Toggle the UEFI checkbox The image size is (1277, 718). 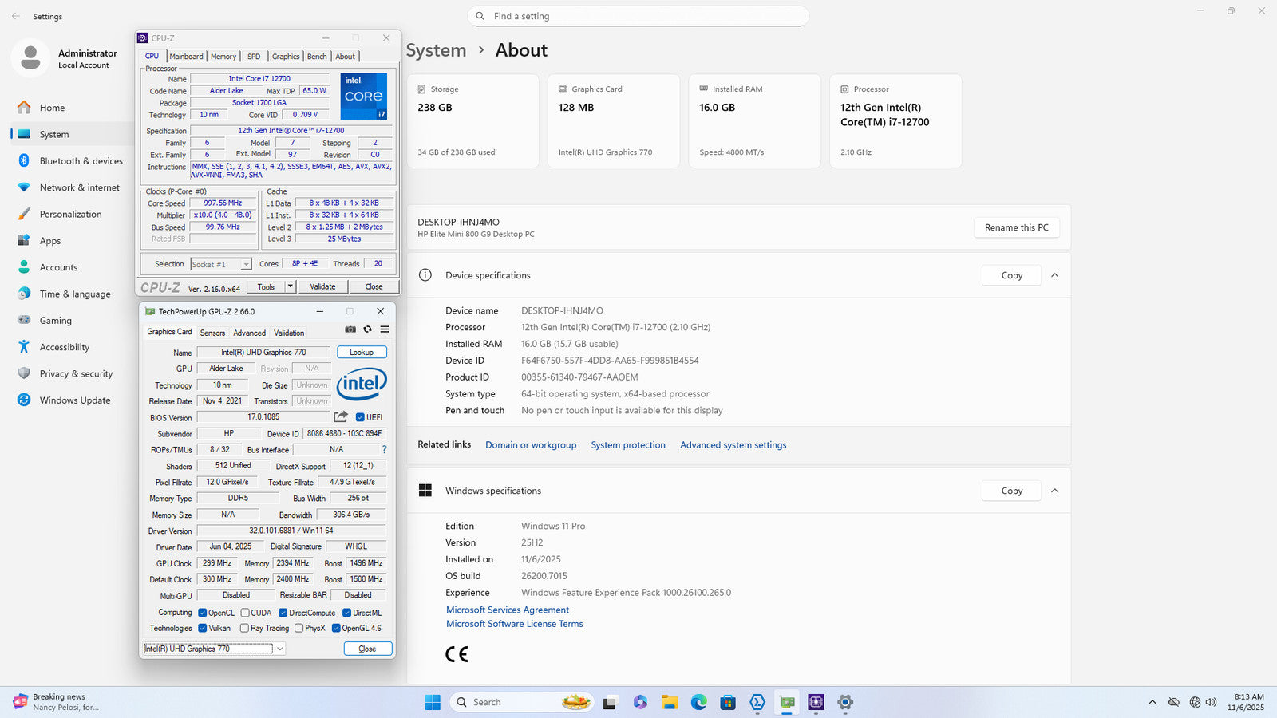[360, 417]
